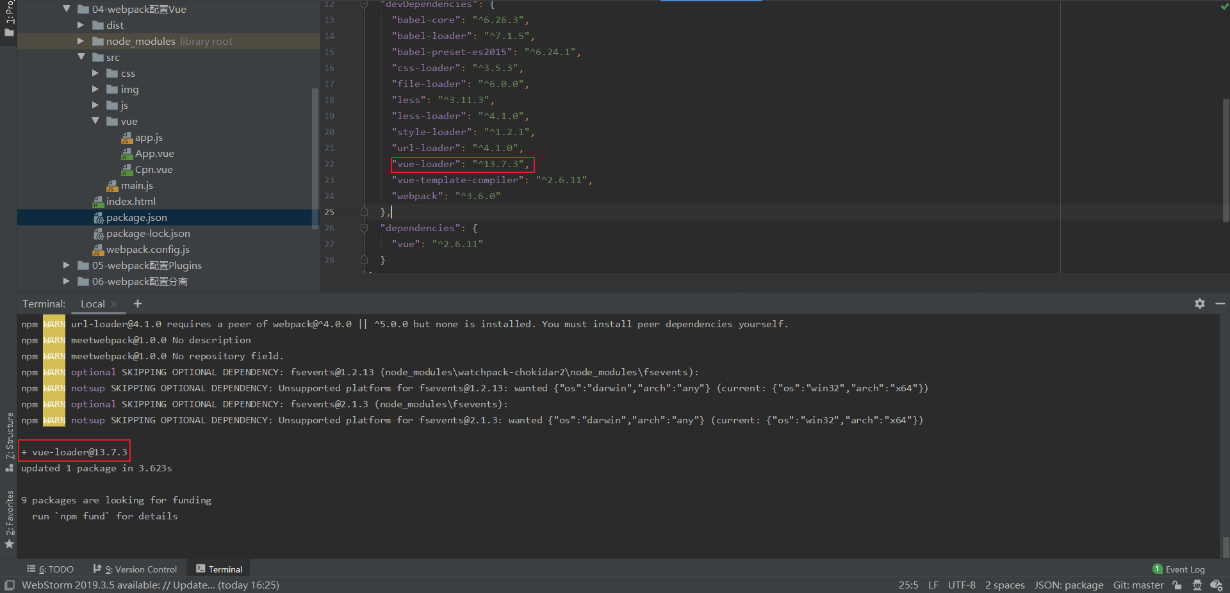Select the Terminal tool window tab
The height and width of the screenshot is (593, 1230).
click(x=219, y=569)
